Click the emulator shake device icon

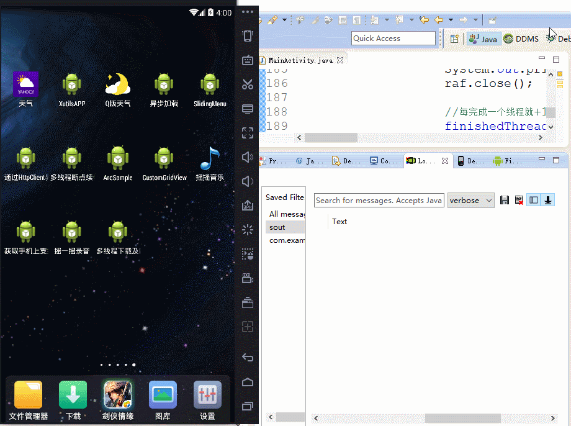(x=248, y=36)
